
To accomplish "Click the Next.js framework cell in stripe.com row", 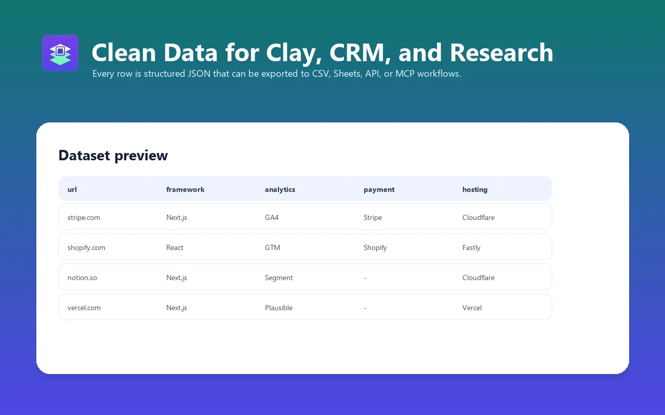I will [x=177, y=217].
